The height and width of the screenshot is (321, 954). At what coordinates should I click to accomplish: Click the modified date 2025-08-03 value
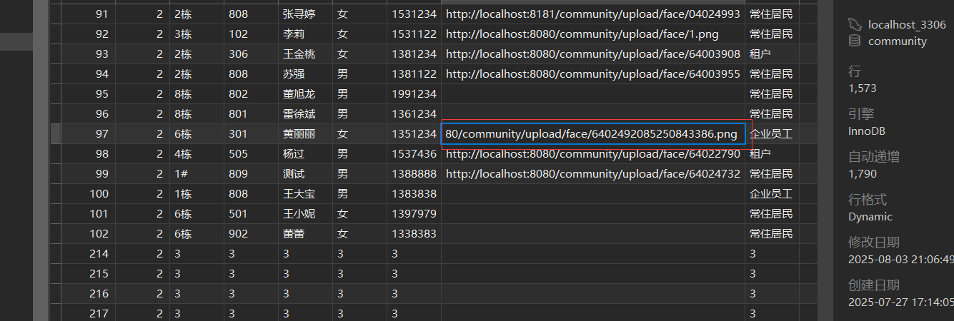click(x=901, y=259)
